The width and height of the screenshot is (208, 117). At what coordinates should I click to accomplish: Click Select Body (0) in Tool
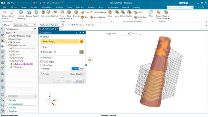(60, 52)
